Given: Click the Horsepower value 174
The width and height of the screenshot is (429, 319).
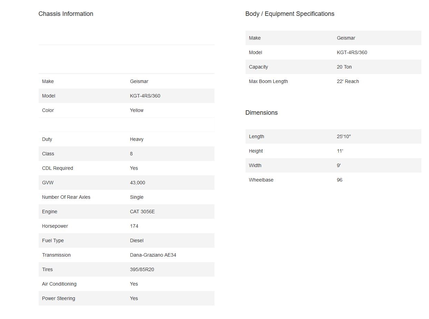Looking at the screenshot, I should [134, 226].
